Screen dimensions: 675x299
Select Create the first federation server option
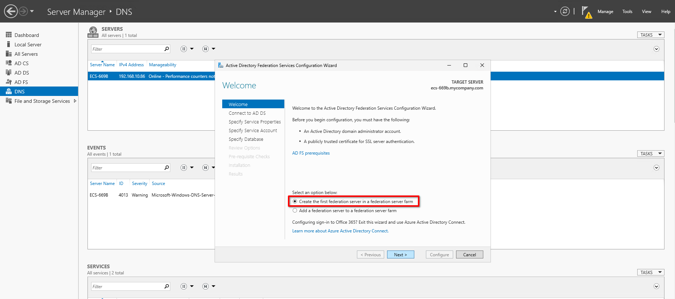(x=295, y=202)
